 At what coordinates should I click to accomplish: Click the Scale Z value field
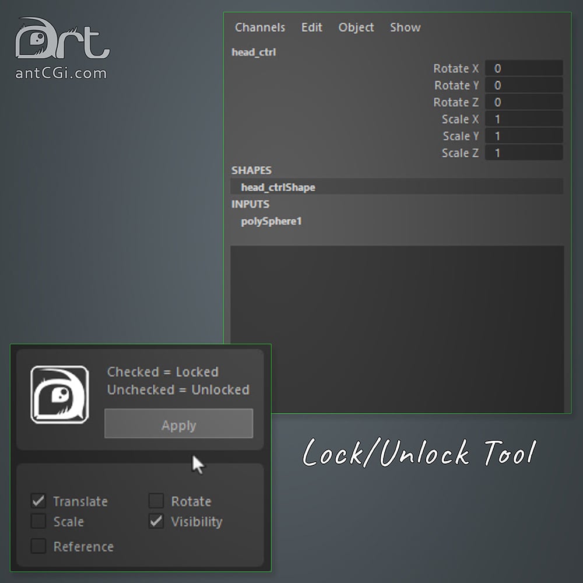(x=524, y=153)
